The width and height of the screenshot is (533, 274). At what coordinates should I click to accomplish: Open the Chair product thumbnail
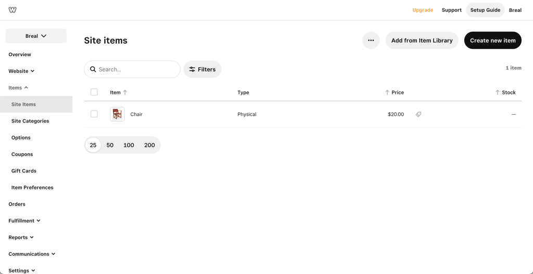117,114
